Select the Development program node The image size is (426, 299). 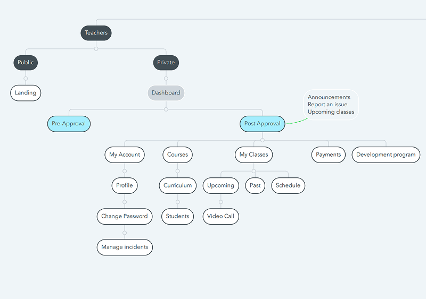(386, 155)
